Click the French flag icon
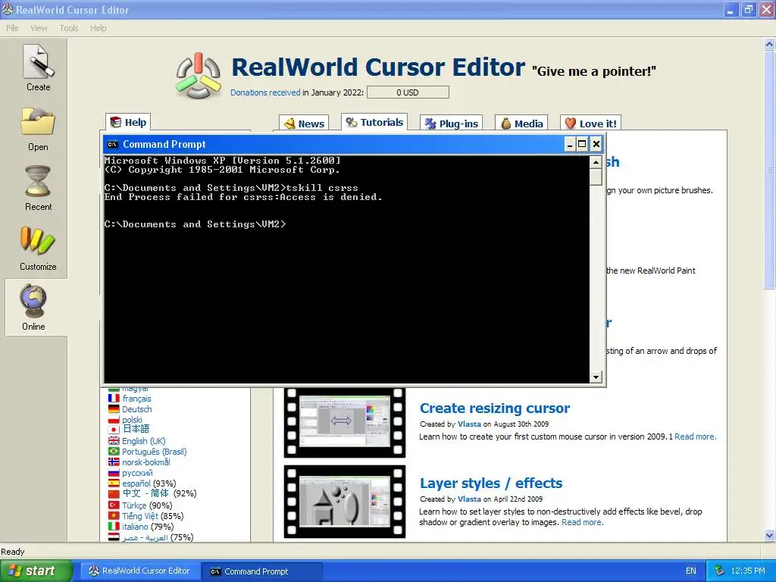This screenshot has width=776, height=582. pyautogui.click(x=114, y=399)
